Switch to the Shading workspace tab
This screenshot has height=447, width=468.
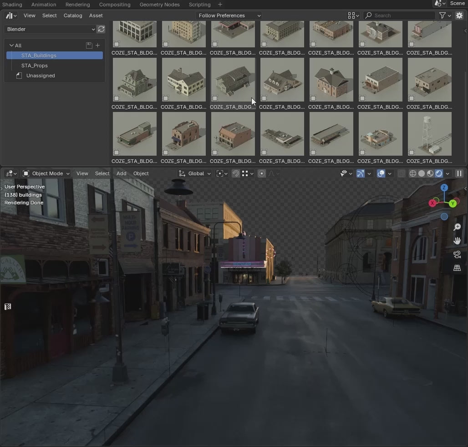point(12,4)
